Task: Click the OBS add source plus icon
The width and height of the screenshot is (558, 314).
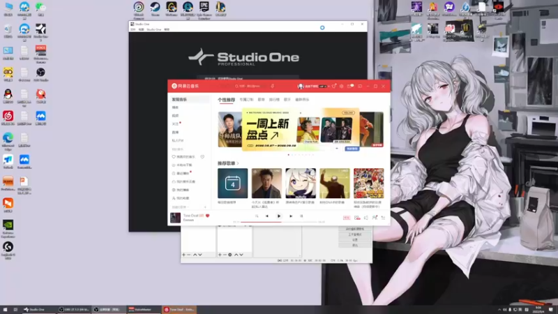Action: 220,255
